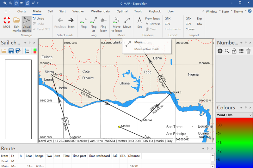Click the Ping laser icon

point(103,21)
